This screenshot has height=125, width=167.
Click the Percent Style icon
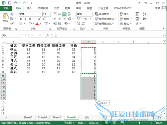(86, 19)
